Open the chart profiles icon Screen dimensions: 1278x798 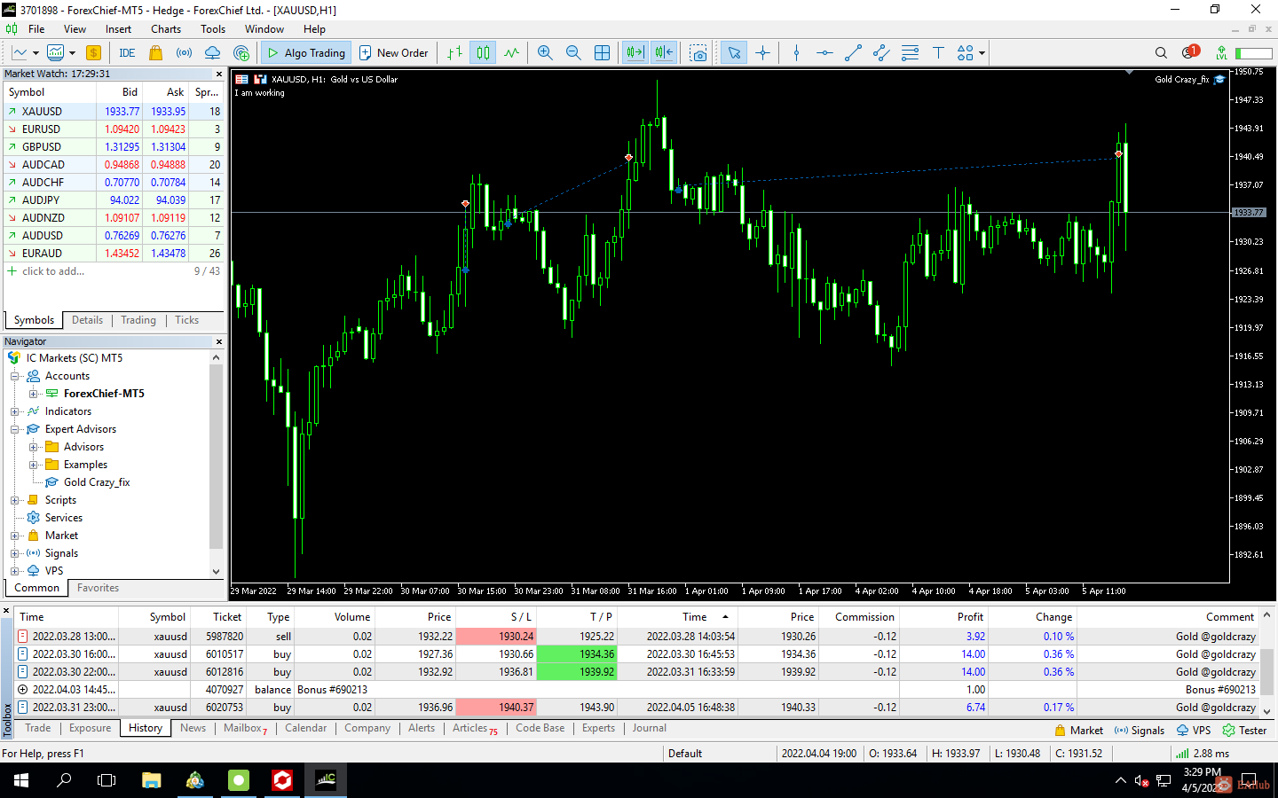[56, 52]
